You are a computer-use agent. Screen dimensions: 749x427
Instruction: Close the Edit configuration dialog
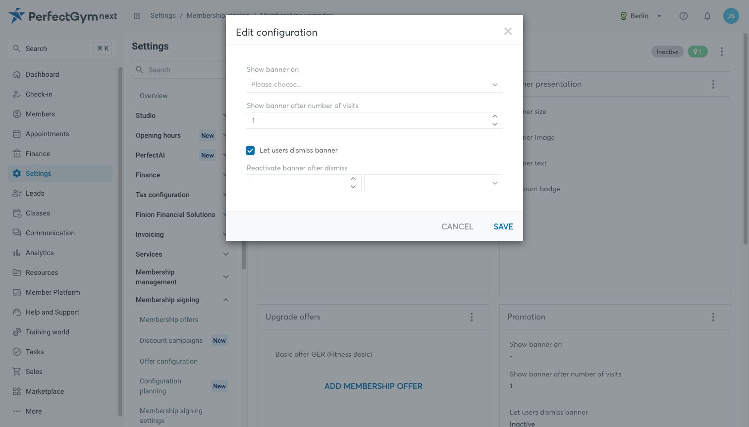508,31
